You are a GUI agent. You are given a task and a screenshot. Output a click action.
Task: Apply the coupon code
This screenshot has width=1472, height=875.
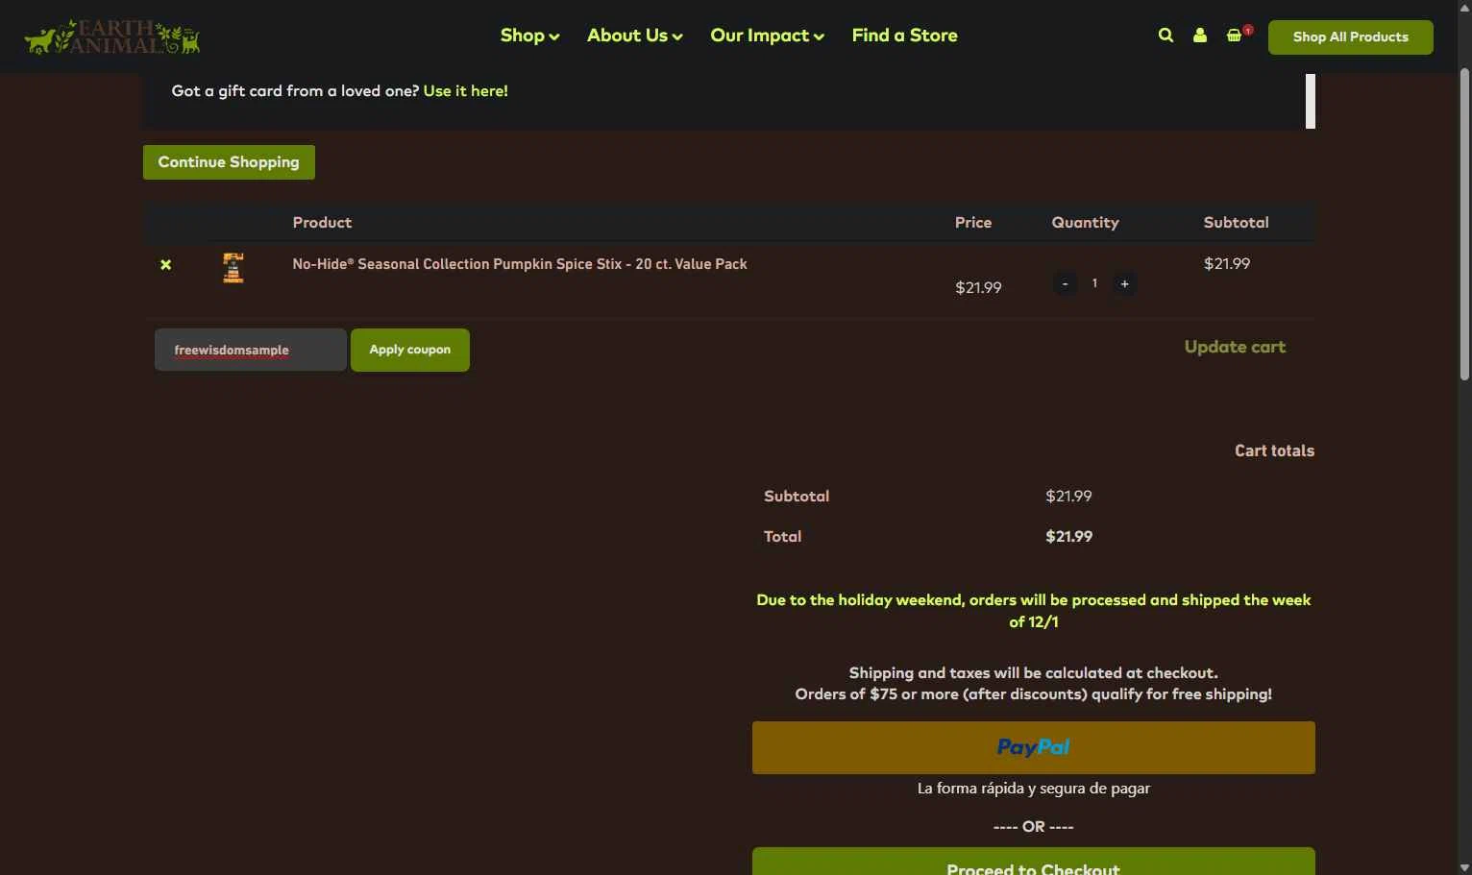pyautogui.click(x=410, y=350)
